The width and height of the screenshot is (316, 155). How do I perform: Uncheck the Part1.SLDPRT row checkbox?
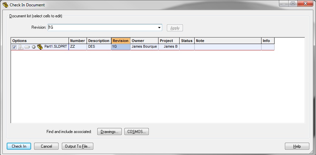click(x=14, y=47)
